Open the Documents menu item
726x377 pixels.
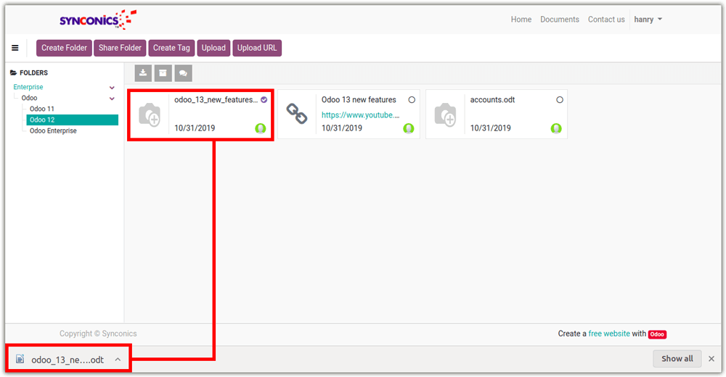point(559,20)
